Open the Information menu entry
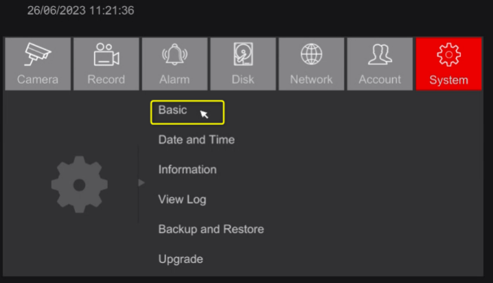The height and width of the screenshot is (283, 493). point(187,170)
